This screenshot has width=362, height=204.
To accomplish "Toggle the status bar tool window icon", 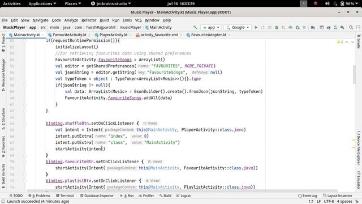I will pos(3,202).
